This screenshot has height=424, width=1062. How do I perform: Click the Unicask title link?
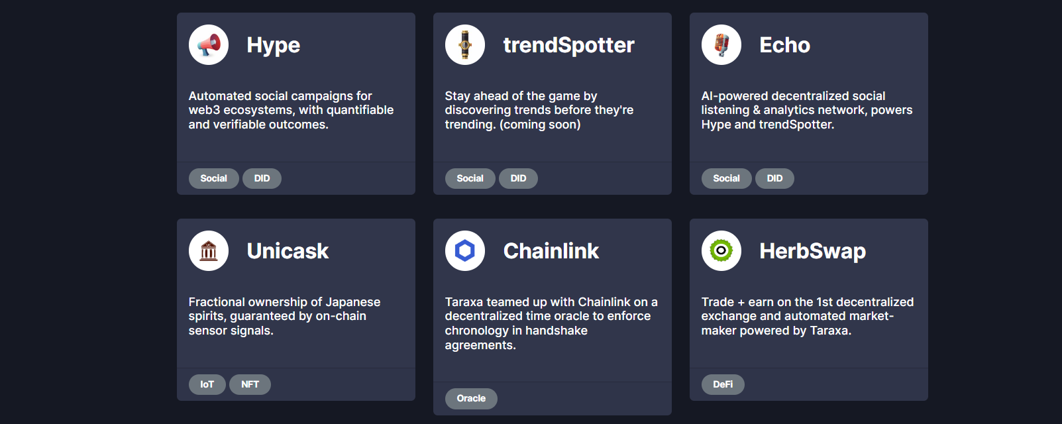click(x=288, y=250)
